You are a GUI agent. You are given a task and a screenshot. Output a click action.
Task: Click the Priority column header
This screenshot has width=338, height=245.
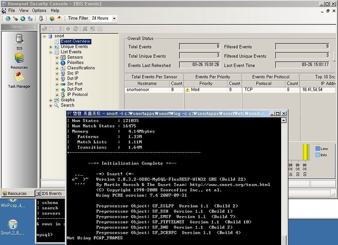point(206,83)
